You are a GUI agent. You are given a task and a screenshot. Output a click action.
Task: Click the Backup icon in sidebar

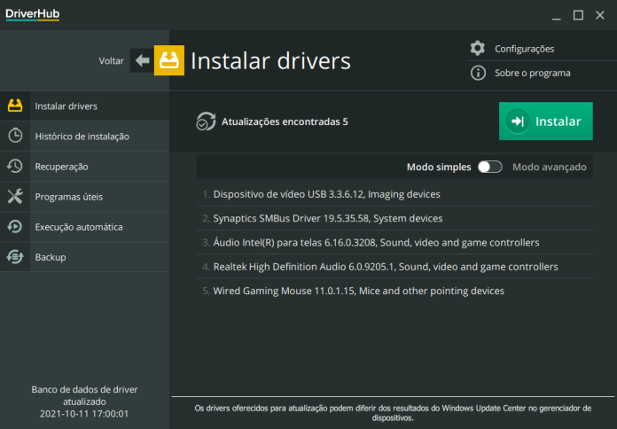tap(15, 257)
